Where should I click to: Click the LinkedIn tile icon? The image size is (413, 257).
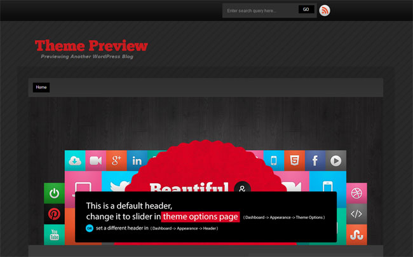pos(137,160)
